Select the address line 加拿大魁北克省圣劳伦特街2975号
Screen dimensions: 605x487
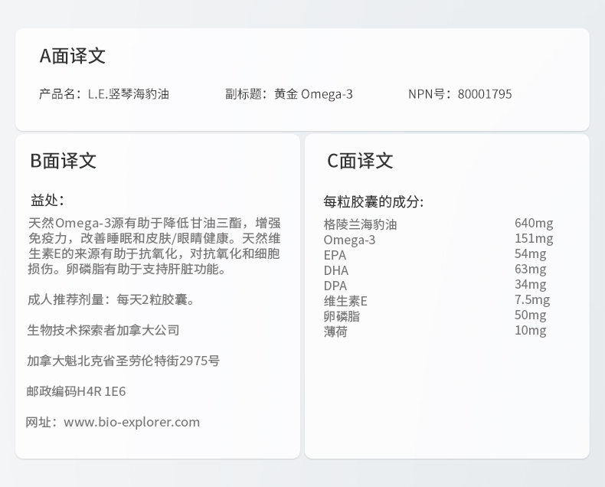coord(123,361)
